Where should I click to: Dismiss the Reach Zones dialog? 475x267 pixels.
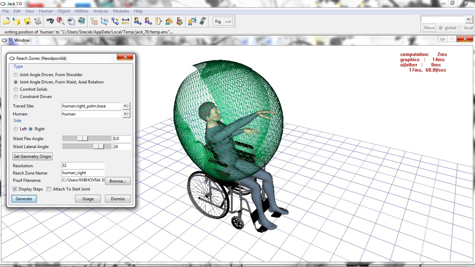coord(118,199)
